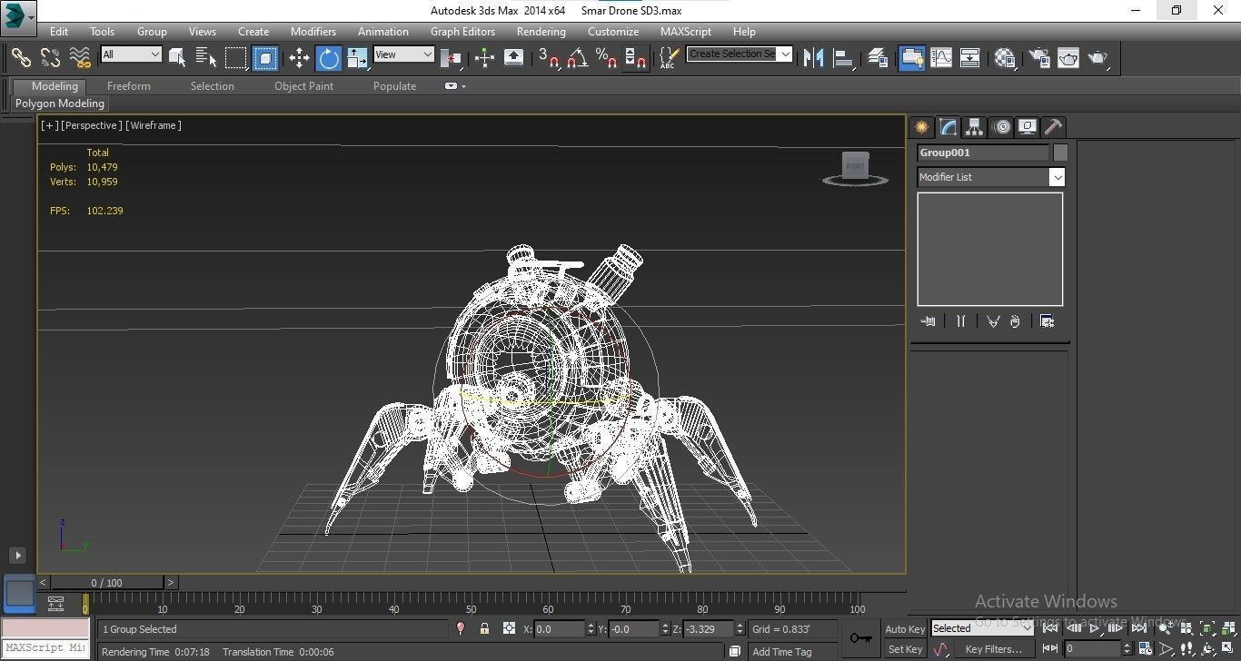This screenshot has width=1241, height=661.
Task: Activate the Select Object tool
Action: (x=177, y=57)
